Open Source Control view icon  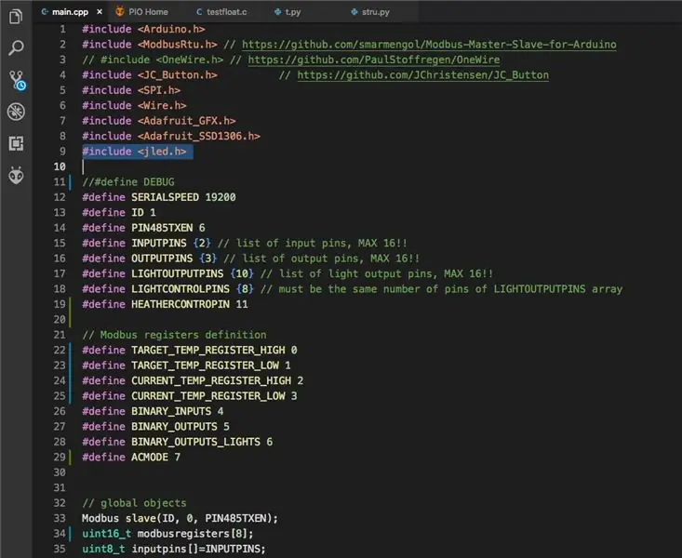pos(17,81)
